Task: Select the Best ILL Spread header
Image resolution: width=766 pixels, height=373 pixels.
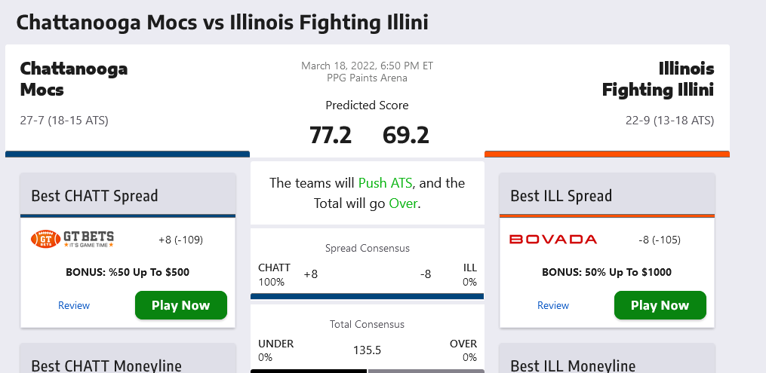Action: 561,196
